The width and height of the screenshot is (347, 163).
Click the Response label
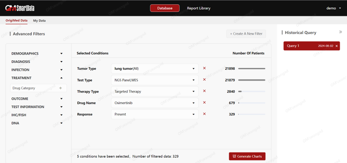coord(85,114)
